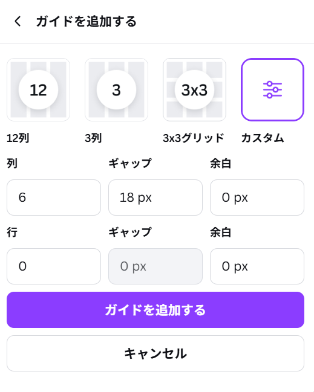Edit the row 余白 field in bottom row
Image resolution: width=314 pixels, height=392 pixels.
click(x=257, y=266)
